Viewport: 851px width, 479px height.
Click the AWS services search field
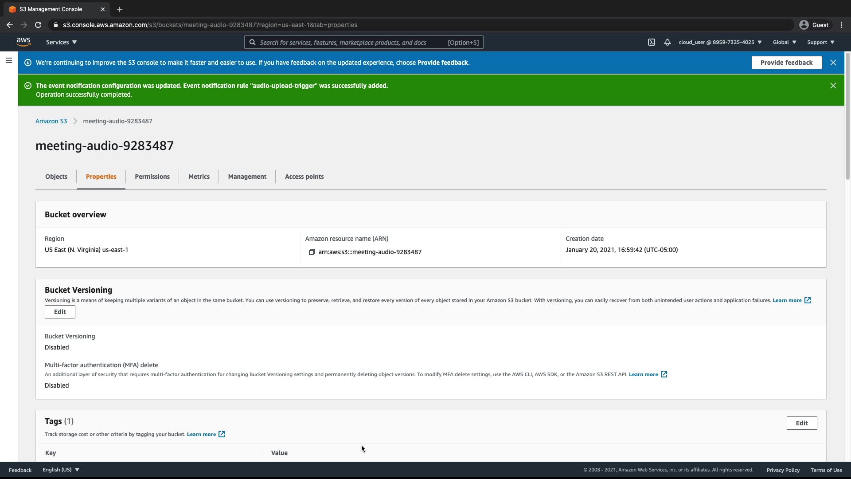pos(350,42)
